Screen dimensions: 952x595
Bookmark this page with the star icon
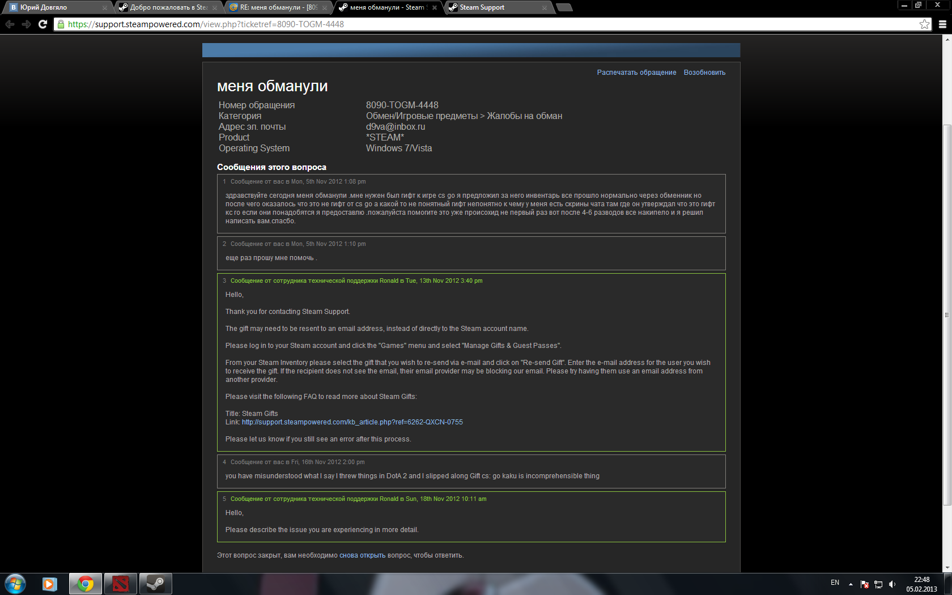click(924, 24)
